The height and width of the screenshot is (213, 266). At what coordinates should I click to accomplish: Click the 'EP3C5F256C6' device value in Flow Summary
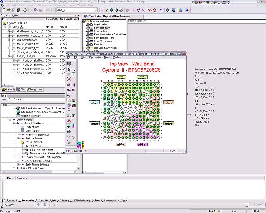click(x=202, y=122)
